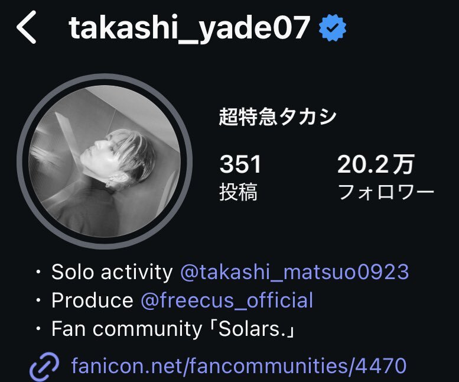Screen dimensions: 459x382
Task: Select the username takashi_yade07 in header
Action: point(190,28)
